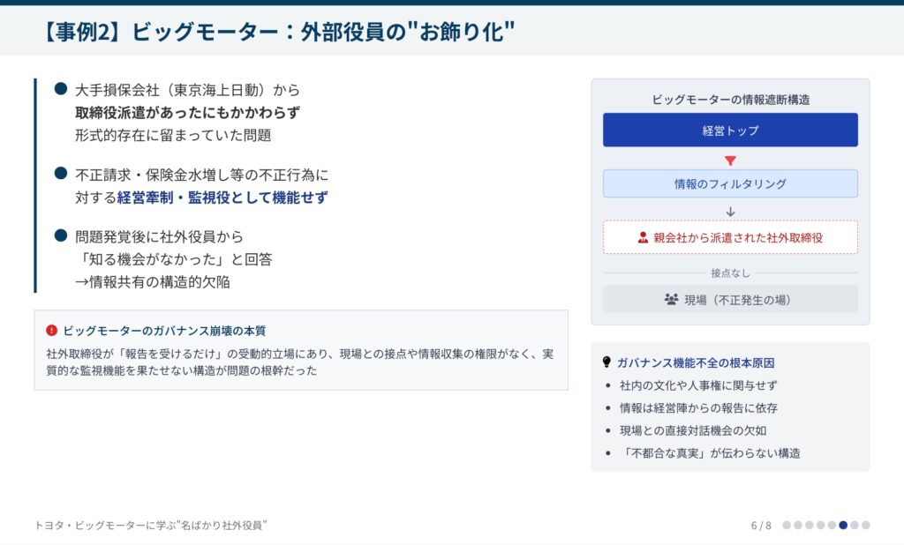
Task: Click the line 不正請求・保険金水増し等の不正行為に
Action: (202, 175)
